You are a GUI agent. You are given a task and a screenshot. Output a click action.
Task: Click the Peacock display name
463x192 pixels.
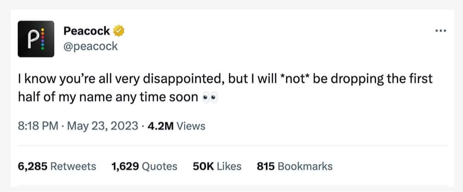[x=87, y=31]
